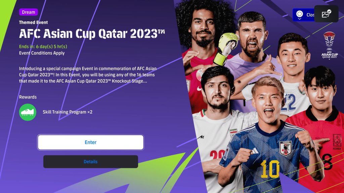Click the Iran flag patch on white jersey
The width and height of the screenshot is (344, 193).
(233, 133)
